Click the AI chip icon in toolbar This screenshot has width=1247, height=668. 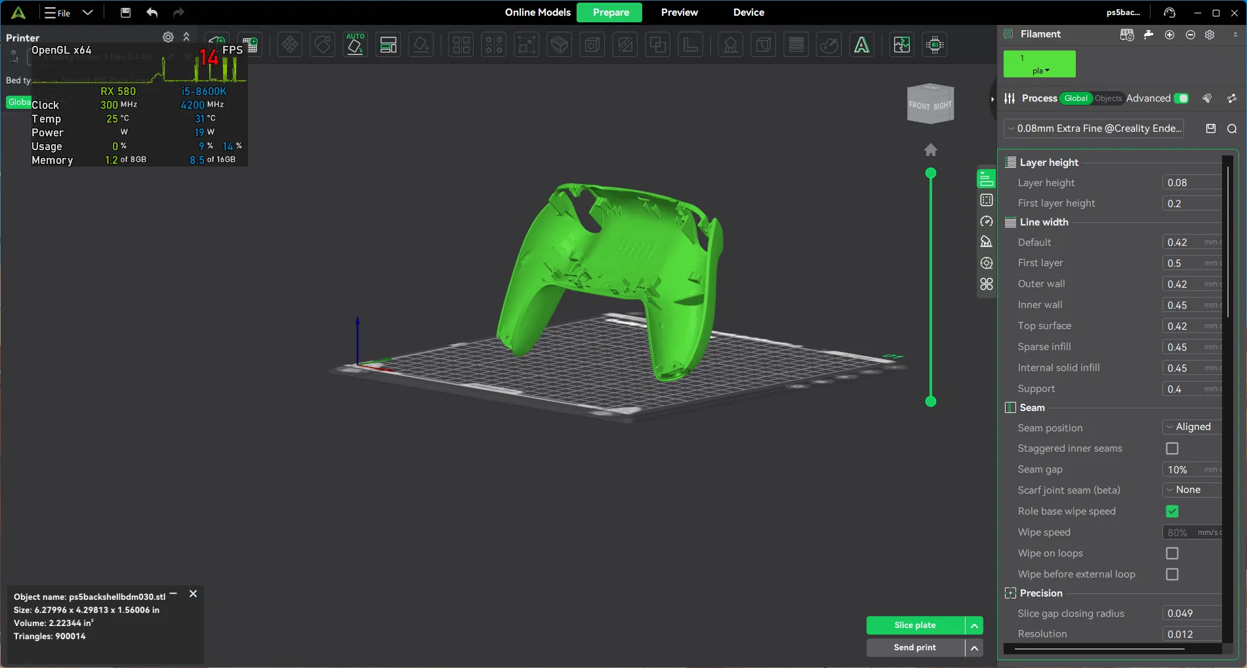935,45
